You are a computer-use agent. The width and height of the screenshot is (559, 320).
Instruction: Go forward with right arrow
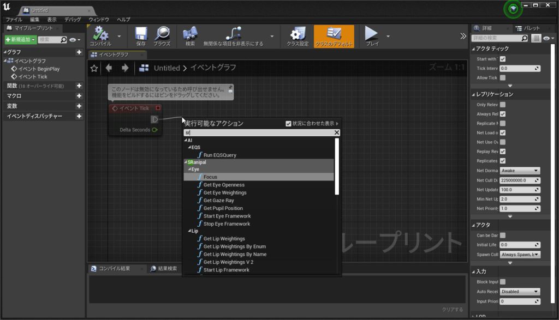point(125,68)
